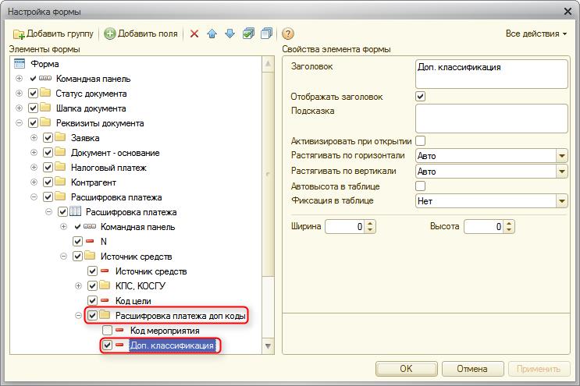Image resolution: width=580 pixels, height=386 pixels.
Task: Collapse the Реквизиты документа node
Action: click(x=19, y=122)
